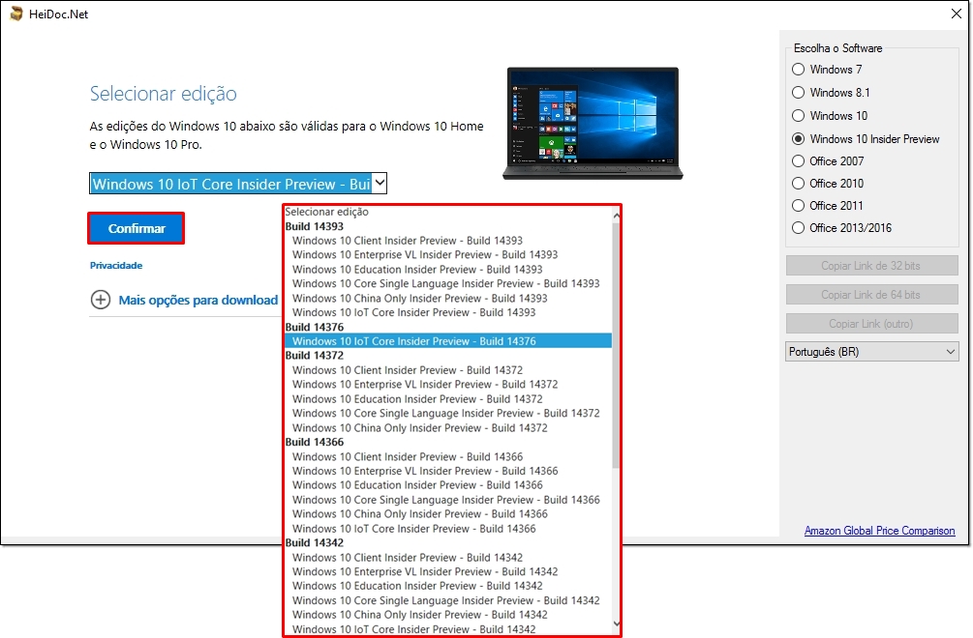Select Windows 10 China Only Insider Preview - Build 14372
Screen dimensions: 973x638
tap(448, 427)
